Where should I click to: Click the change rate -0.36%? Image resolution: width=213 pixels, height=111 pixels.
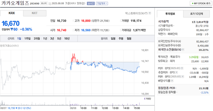pos(26,29)
